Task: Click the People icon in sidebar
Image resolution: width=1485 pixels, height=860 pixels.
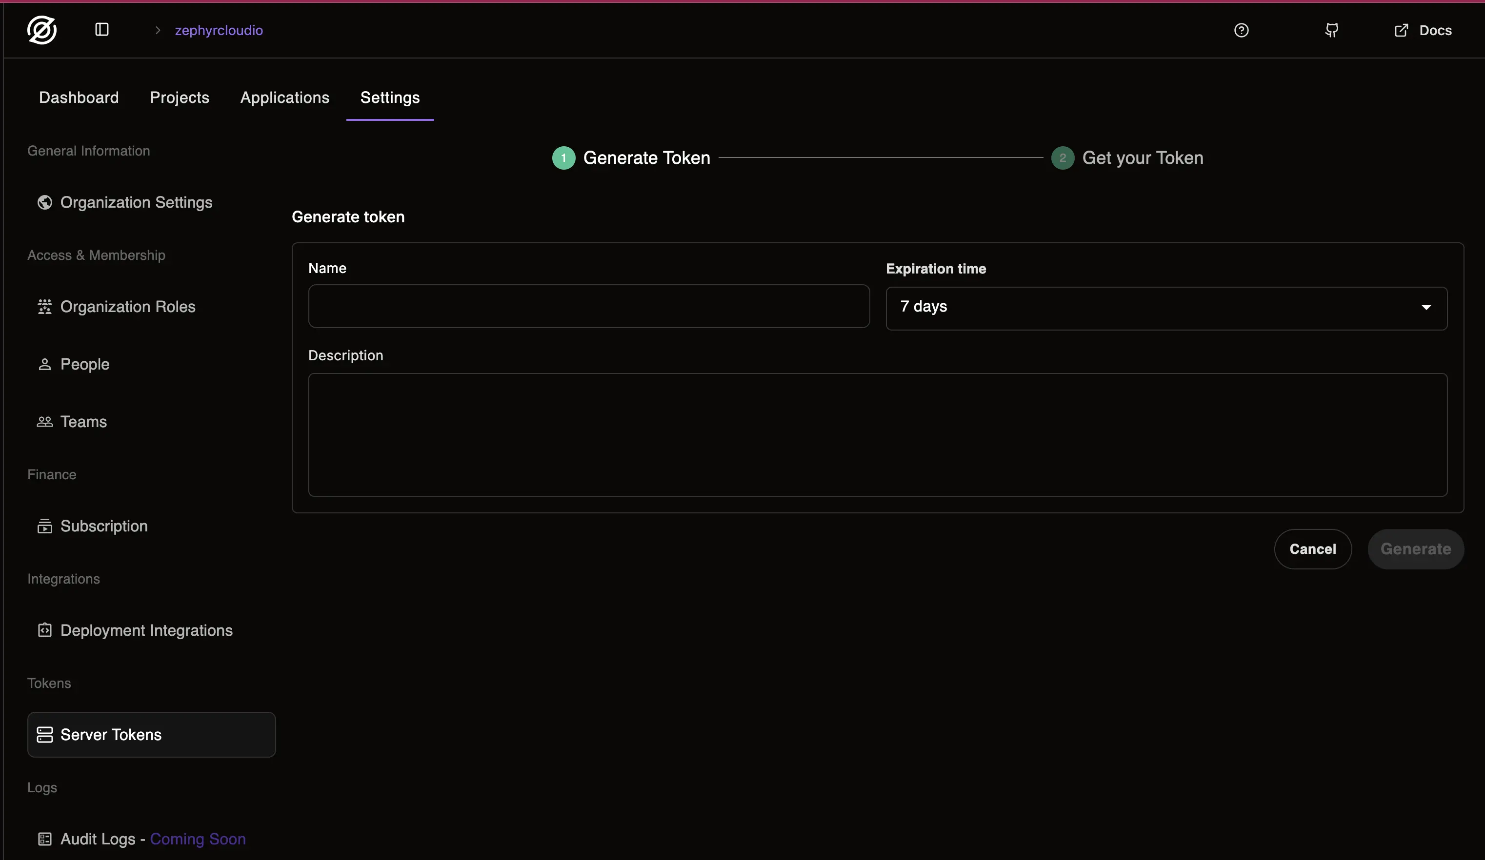Action: 43,363
